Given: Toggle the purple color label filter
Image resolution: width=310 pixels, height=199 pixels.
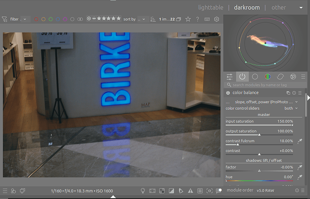Looking at the screenshot, I should 65,19.
